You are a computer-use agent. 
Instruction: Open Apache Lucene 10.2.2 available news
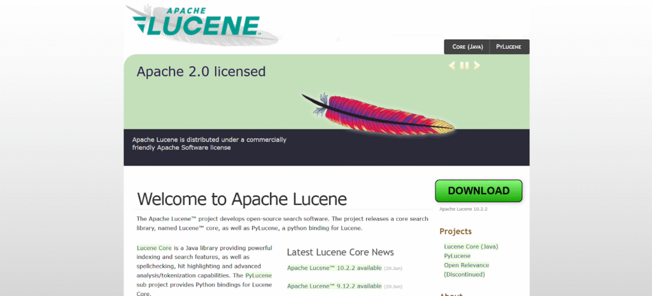(x=334, y=268)
